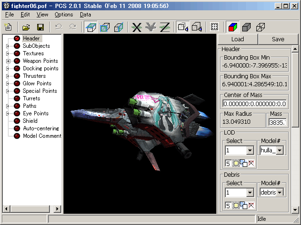This screenshot has width=301, height=225.
Task: Toggle the X axis lock
Action: coord(137,27)
